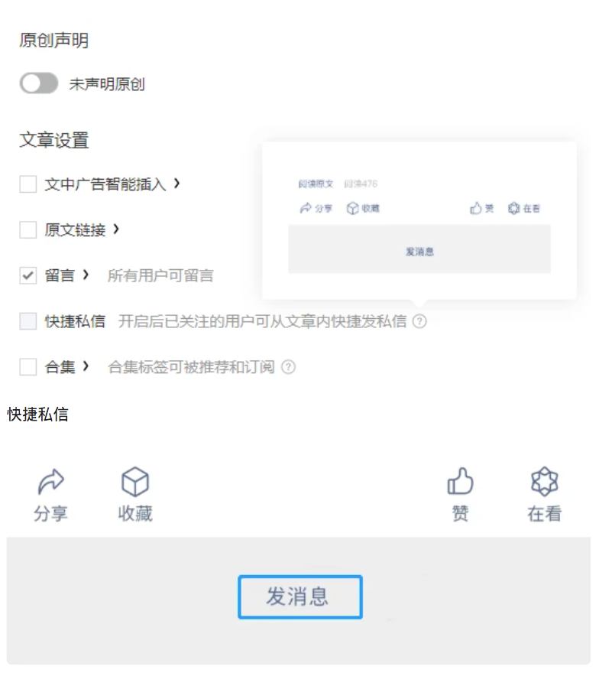
Task: Click the large 在看 flower icon
Action: 545,481
